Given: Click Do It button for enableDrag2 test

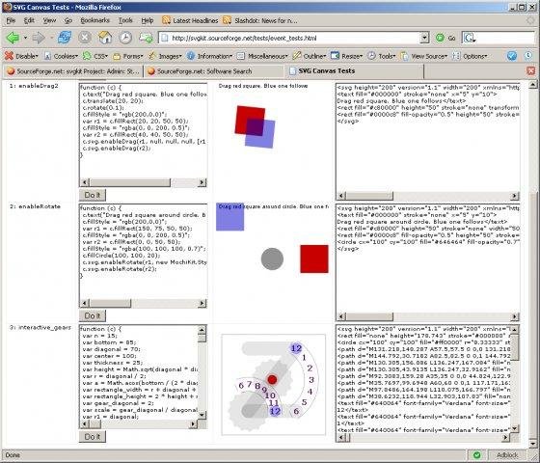Looking at the screenshot, I should [x=93, y=195].
